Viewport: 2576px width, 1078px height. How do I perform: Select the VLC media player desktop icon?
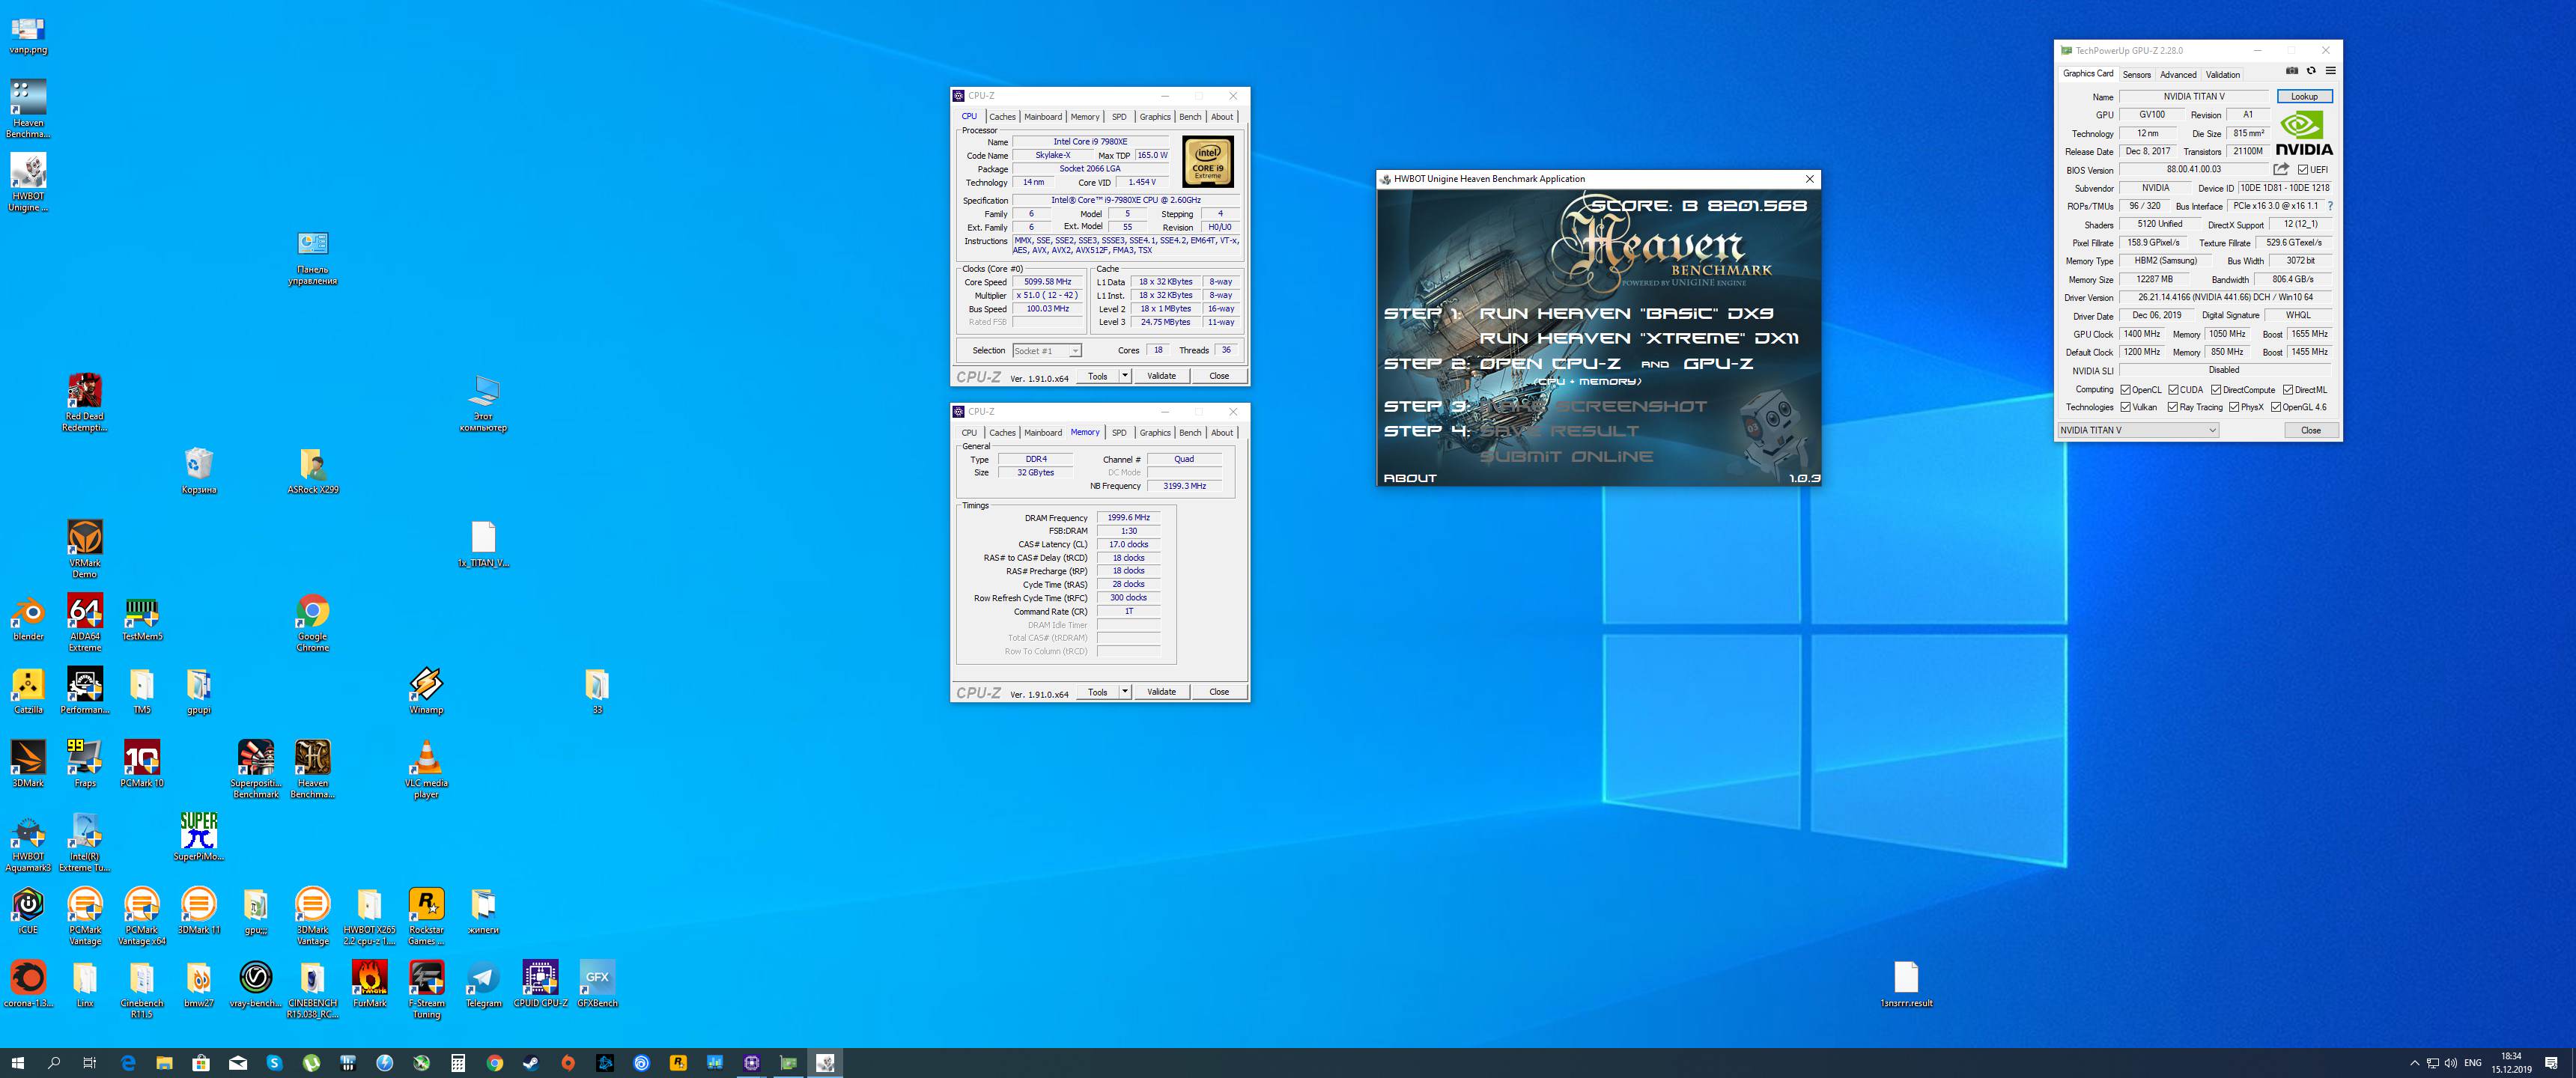426,768
